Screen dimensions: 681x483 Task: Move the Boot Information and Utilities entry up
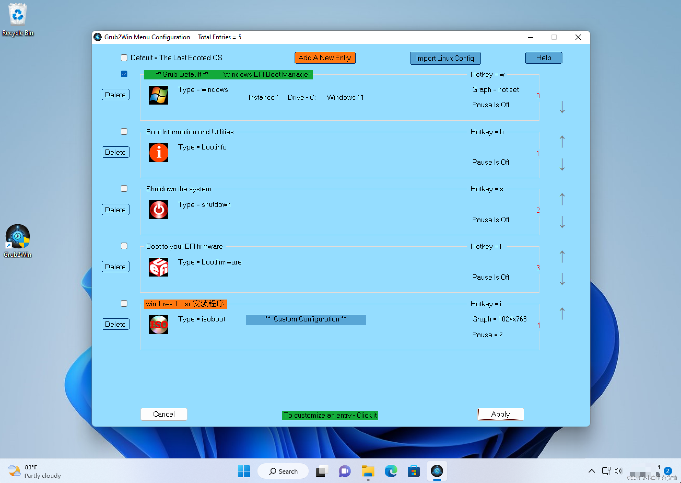[562, 142]
